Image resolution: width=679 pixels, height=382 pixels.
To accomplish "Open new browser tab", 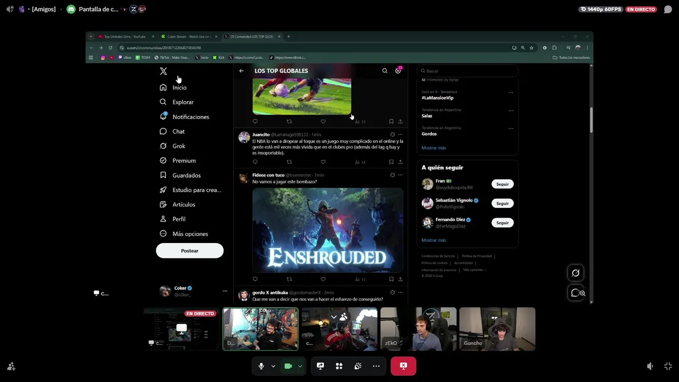I will 289,37.
